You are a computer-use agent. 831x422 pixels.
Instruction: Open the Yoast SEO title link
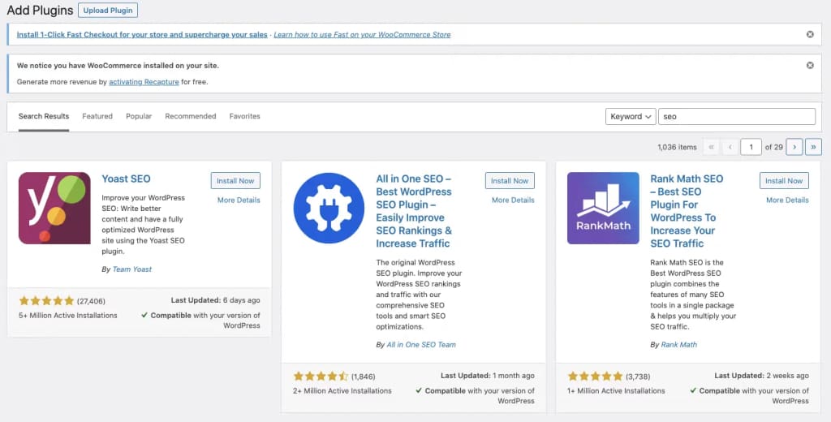coord(126,179)
